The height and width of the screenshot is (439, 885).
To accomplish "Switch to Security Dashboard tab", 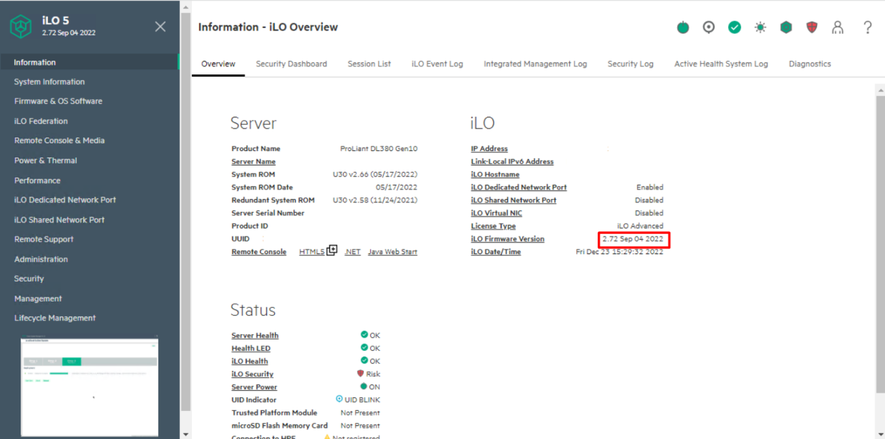I will pyautogui.click(x=291, y=64).
